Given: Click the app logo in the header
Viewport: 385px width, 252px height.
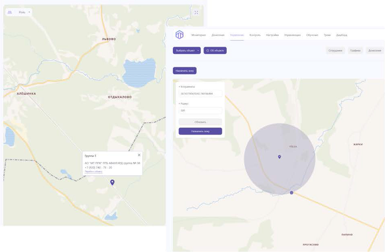Looking at the screenshot, I should pos(179,35).
